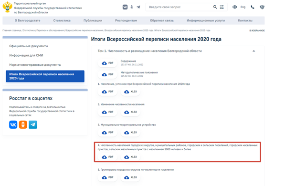Open the 'Информационные услуги' menu
This screenshot has height=186, width=285.
tap(206, 21)
